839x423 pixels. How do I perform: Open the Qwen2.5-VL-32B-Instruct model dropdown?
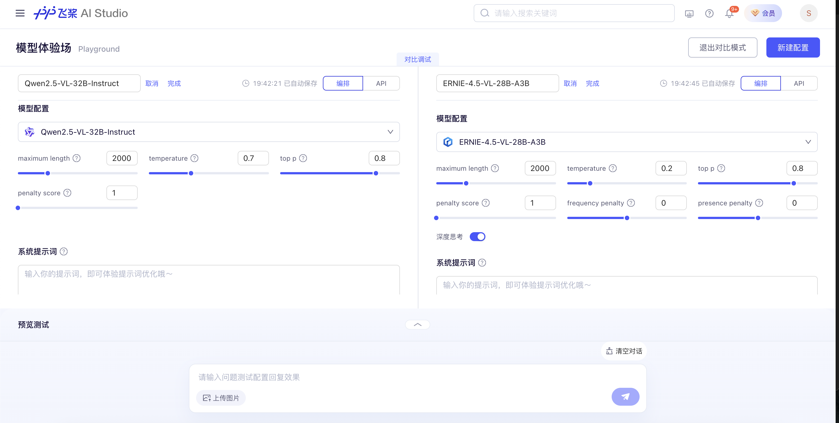(x=390, y=132)
